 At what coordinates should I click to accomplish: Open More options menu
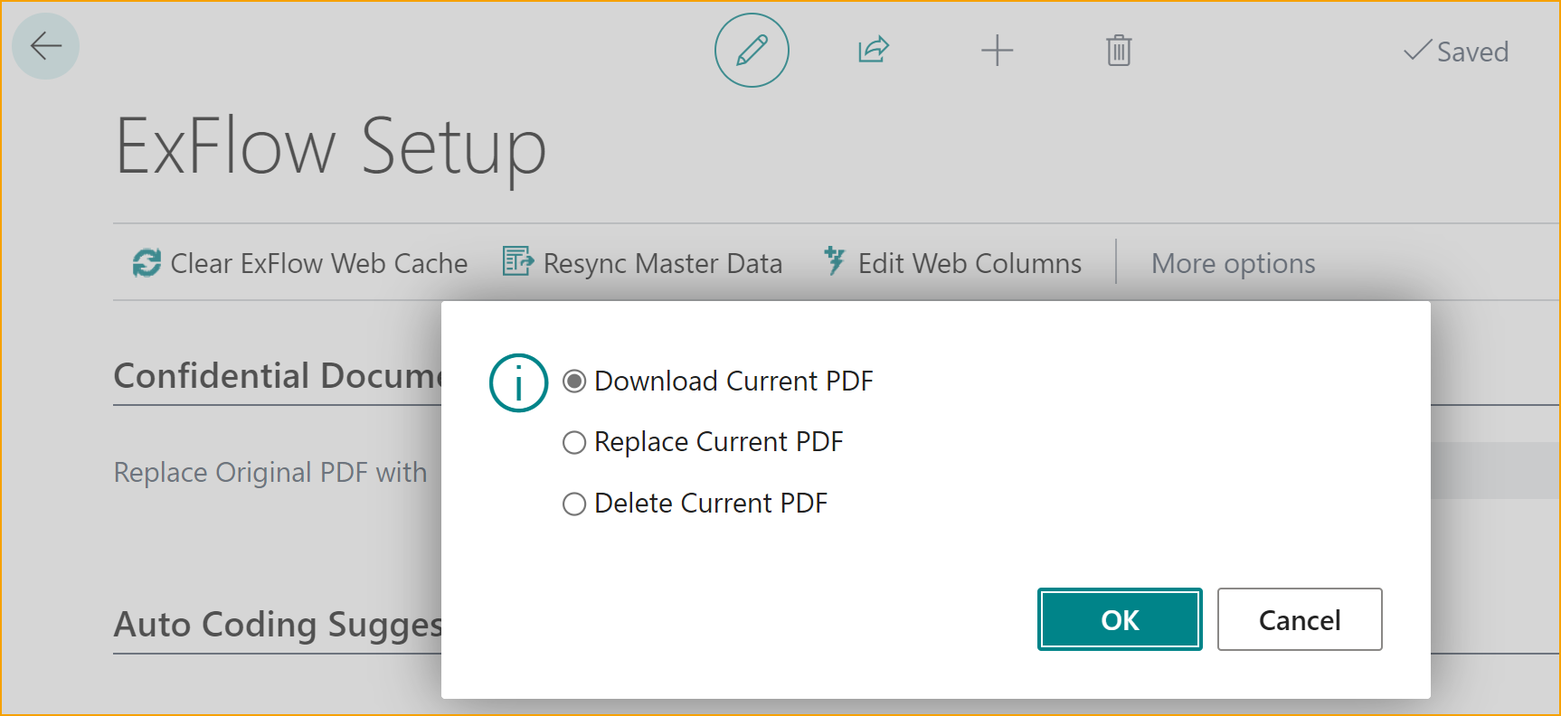pyautogui.click(x=1233, y=263)
